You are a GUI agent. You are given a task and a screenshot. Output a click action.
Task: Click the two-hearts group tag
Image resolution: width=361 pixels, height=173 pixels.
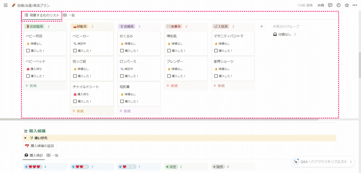pyautogui.click(x=80, y=167)
